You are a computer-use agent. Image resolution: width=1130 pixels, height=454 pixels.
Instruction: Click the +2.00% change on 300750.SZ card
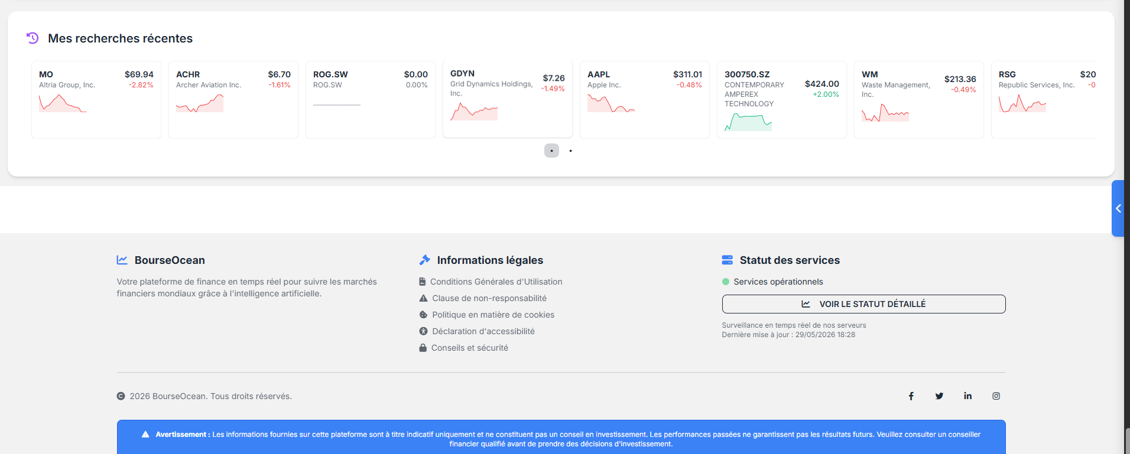tap(826, 94)
